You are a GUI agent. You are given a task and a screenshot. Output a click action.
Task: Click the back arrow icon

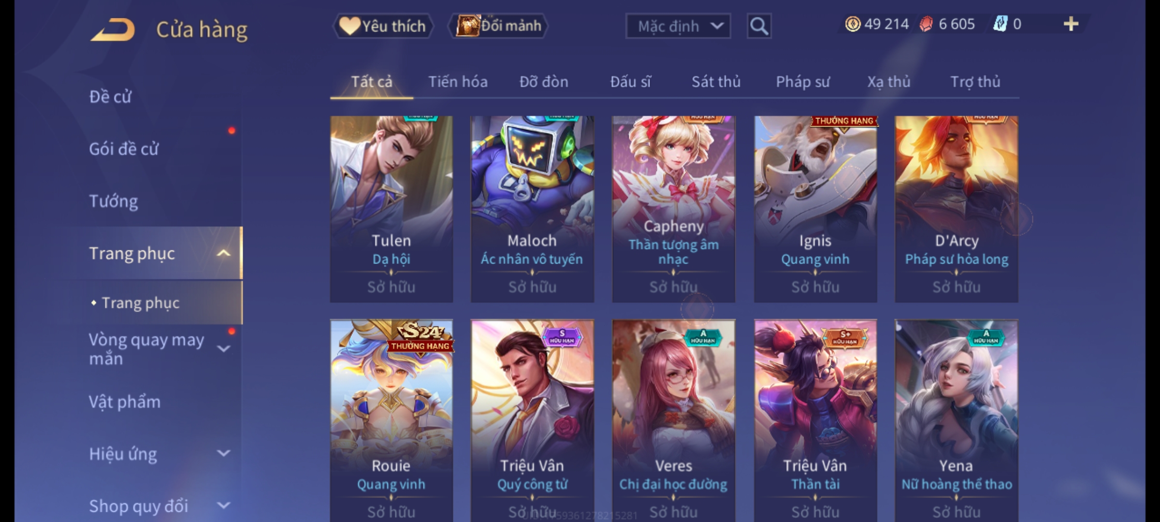[112, 29]
